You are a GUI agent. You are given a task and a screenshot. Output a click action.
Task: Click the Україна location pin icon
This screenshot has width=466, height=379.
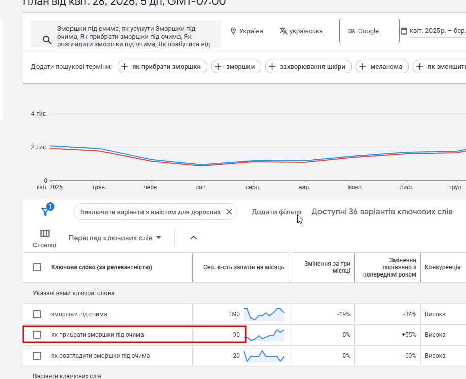coord(233,31)
